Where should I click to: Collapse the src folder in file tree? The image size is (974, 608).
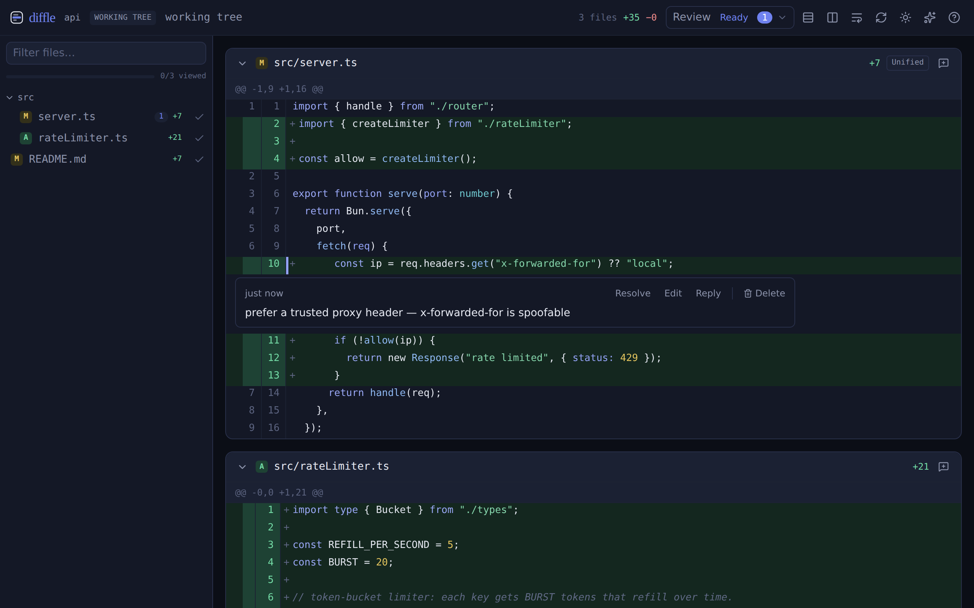click(x=10, y=97)
